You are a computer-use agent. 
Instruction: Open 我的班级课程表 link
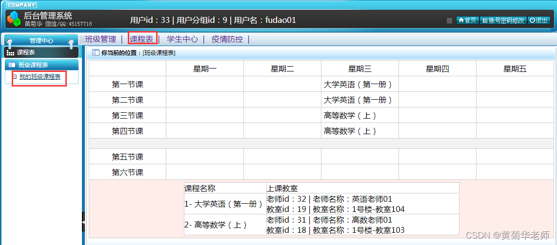pos(40,76)
